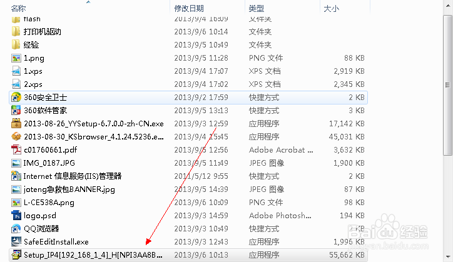Select the flash folder icon
The width and height of the screenshot is (453, 262).
[16, 19]
